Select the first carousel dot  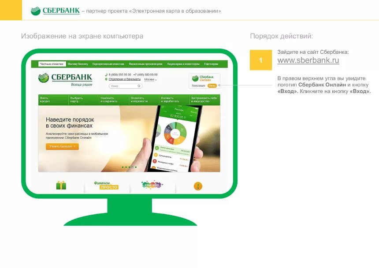123,167
